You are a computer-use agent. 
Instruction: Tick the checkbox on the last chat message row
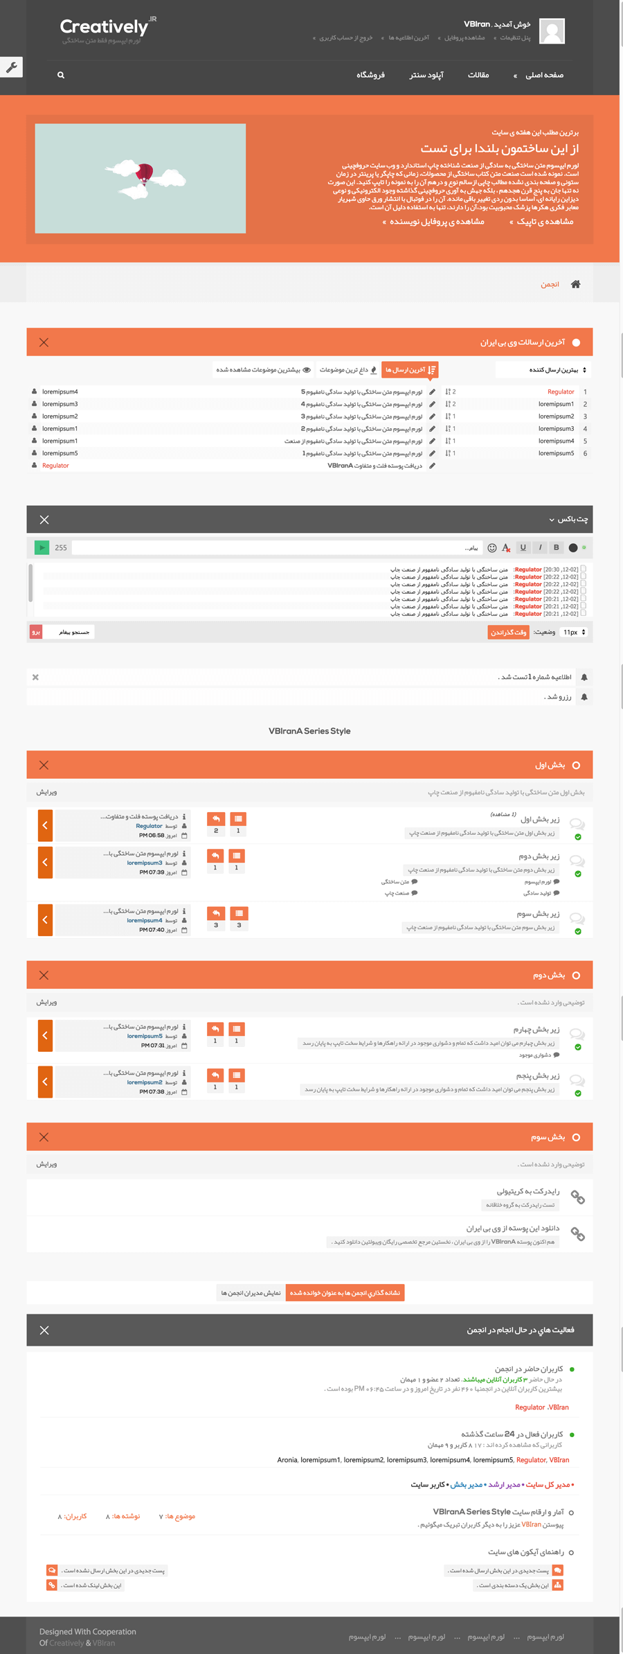point(583,613)
